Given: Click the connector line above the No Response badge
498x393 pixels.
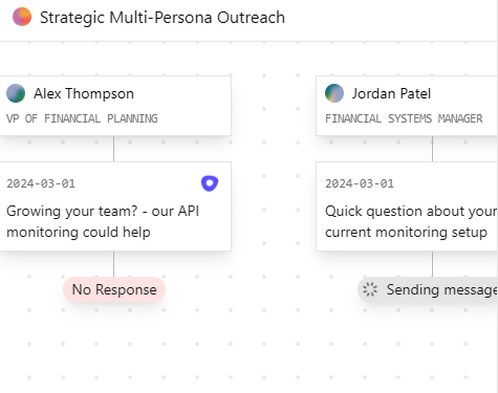Looking at the screenshot, I should (114, 264).
